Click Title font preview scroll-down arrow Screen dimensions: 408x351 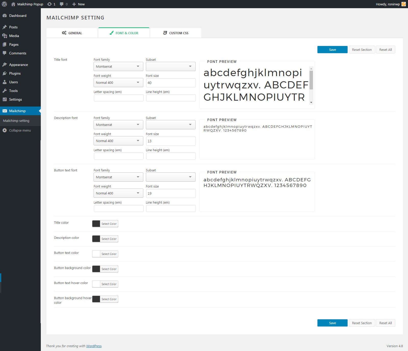tap(311, 102)
